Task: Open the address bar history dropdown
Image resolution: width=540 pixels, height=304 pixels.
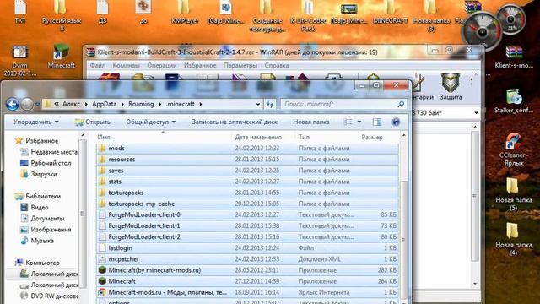Action: 258,104
